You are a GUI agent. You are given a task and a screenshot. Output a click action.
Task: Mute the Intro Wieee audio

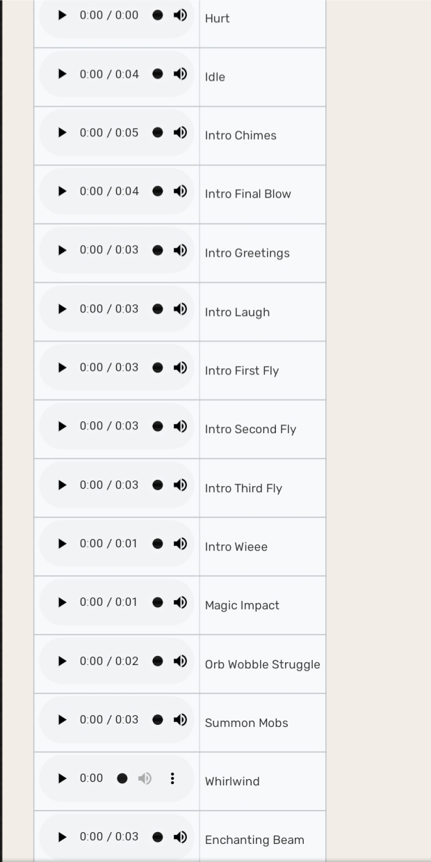[180, 544]
